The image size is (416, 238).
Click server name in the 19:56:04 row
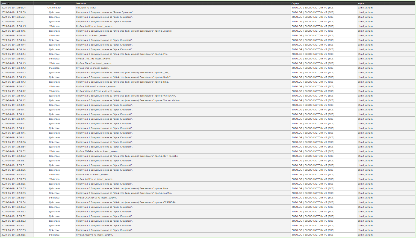[313, 8]
